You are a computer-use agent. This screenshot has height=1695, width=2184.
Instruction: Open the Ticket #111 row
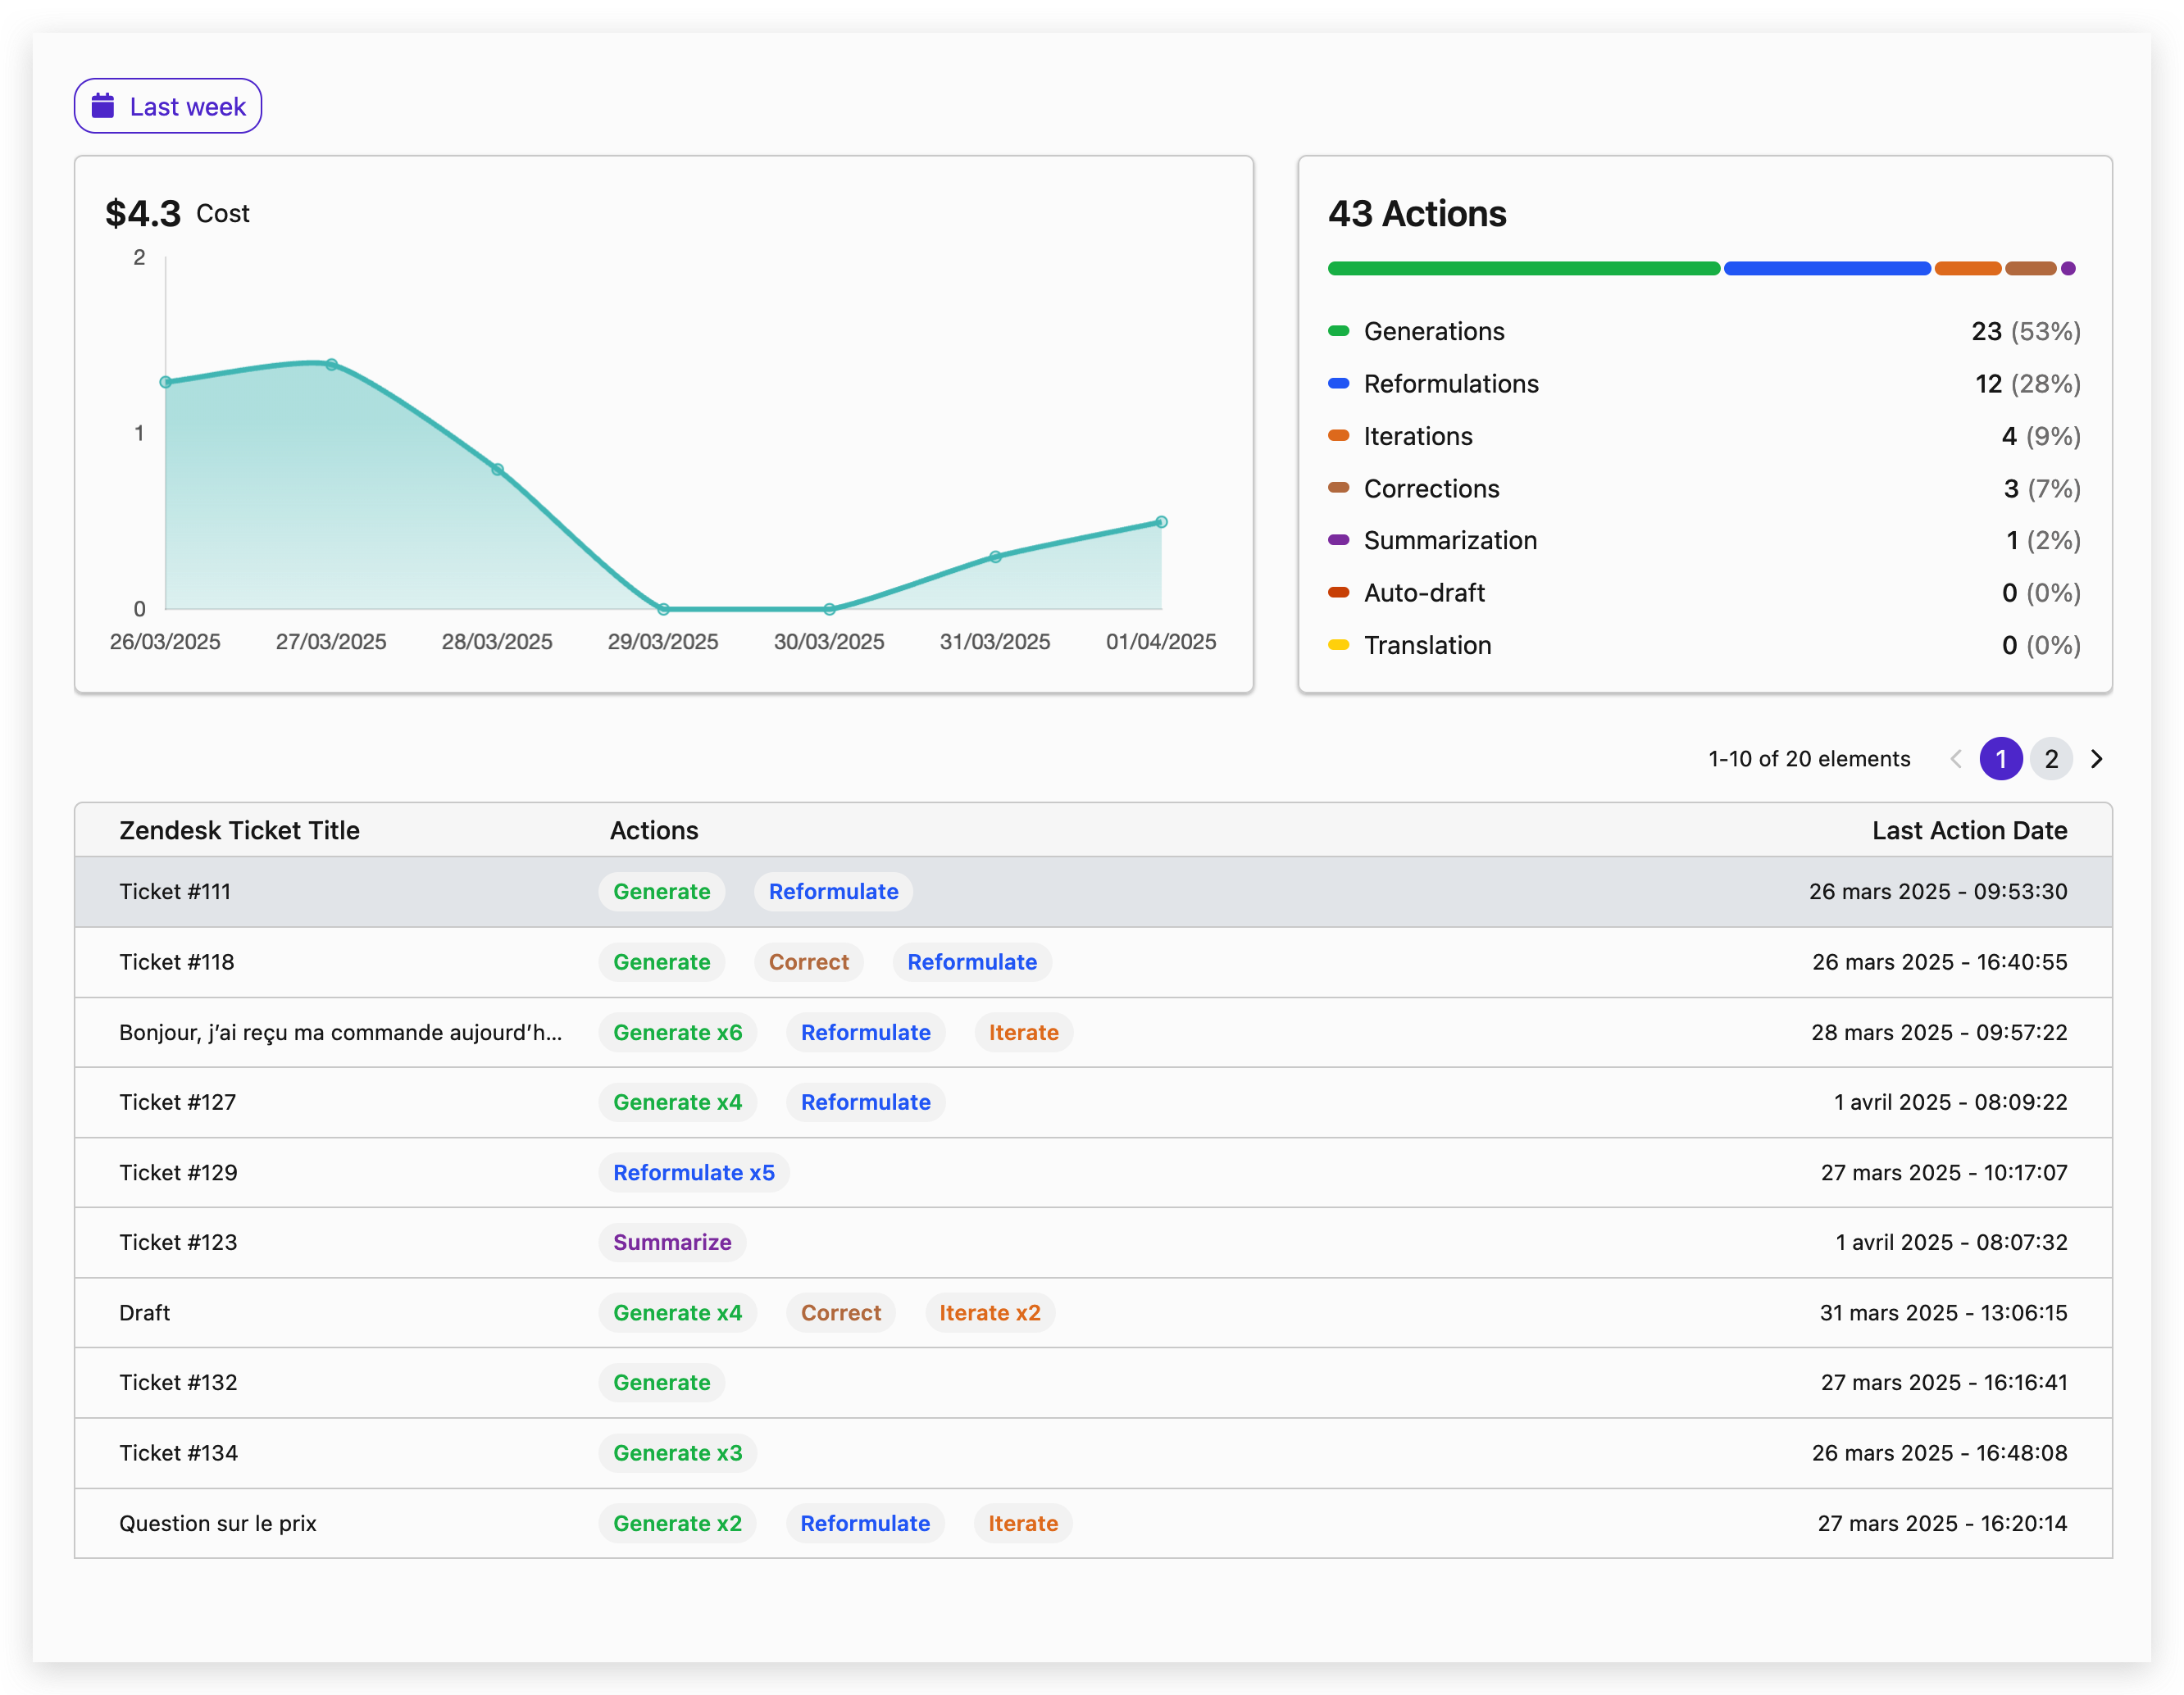coord(175,891)
